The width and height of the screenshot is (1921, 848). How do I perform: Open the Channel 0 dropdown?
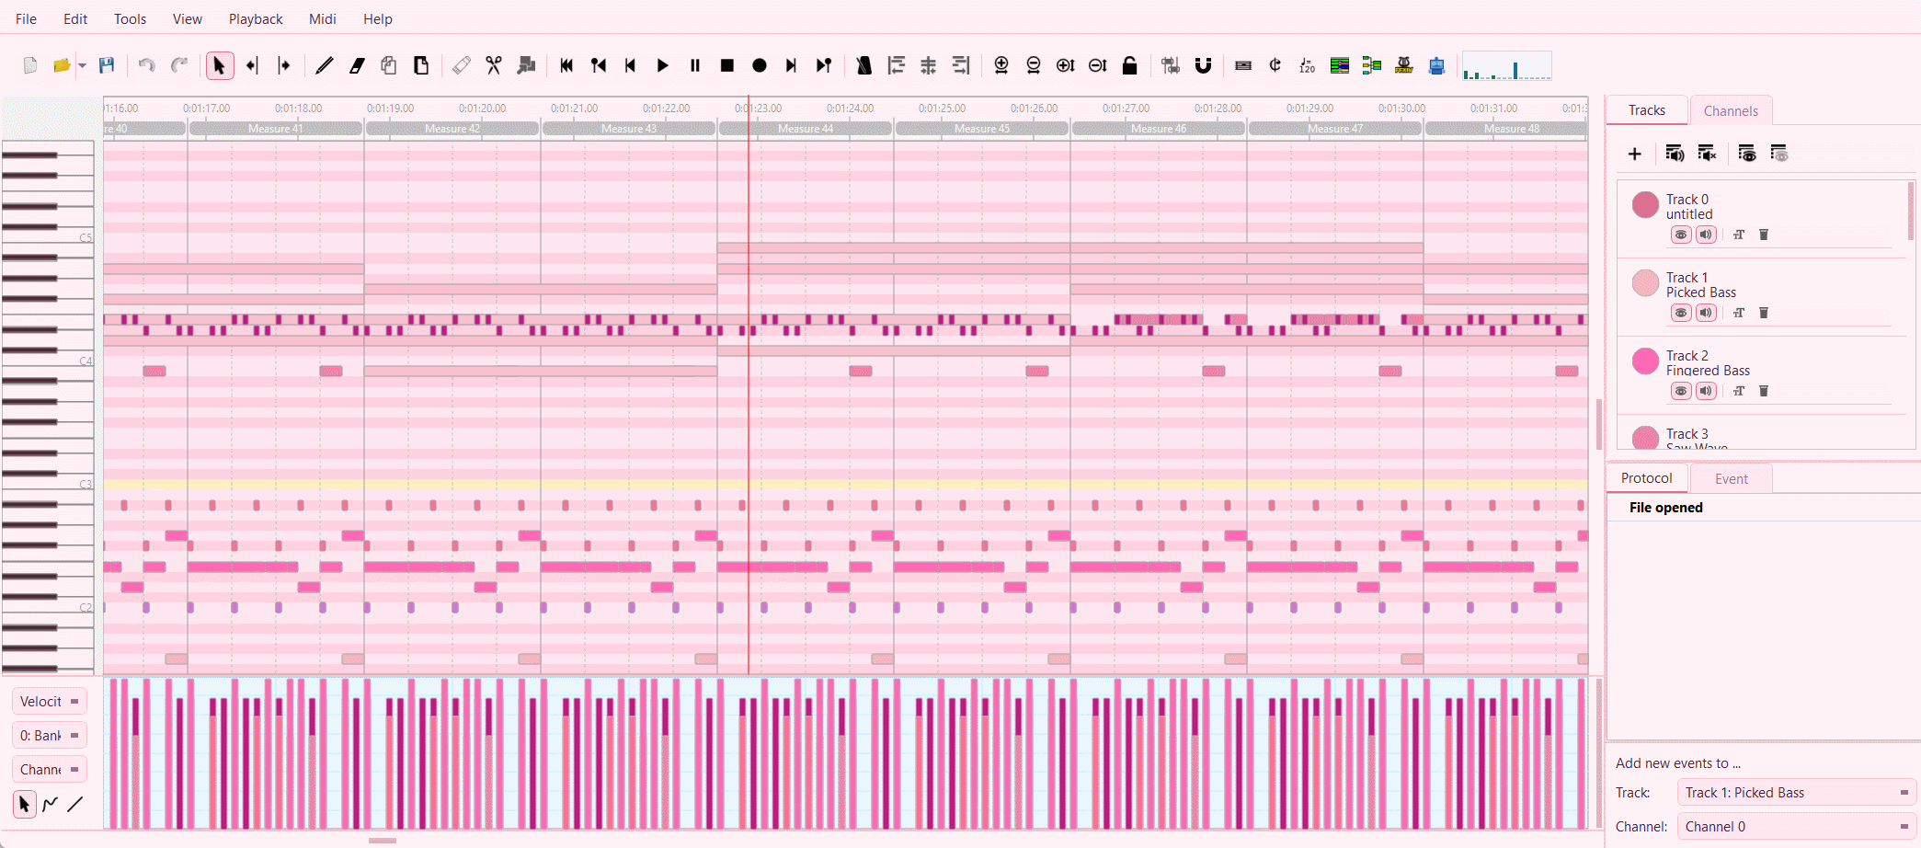click(x=1793, y=826)
